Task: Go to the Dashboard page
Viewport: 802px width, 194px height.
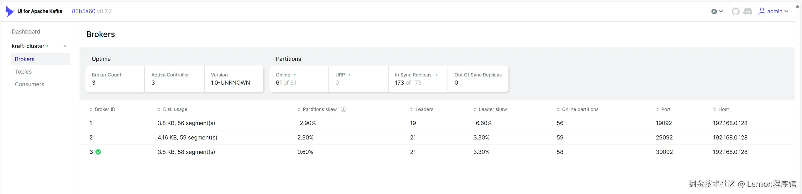Action: click(x=26, y=32)
